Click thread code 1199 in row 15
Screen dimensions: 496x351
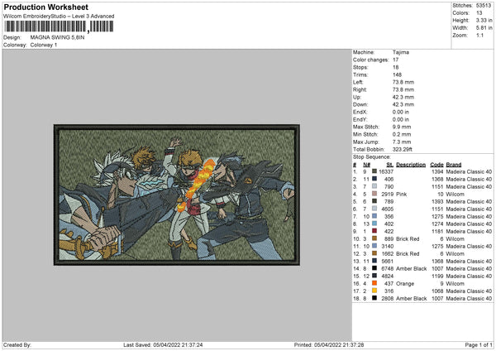point(437,276)
